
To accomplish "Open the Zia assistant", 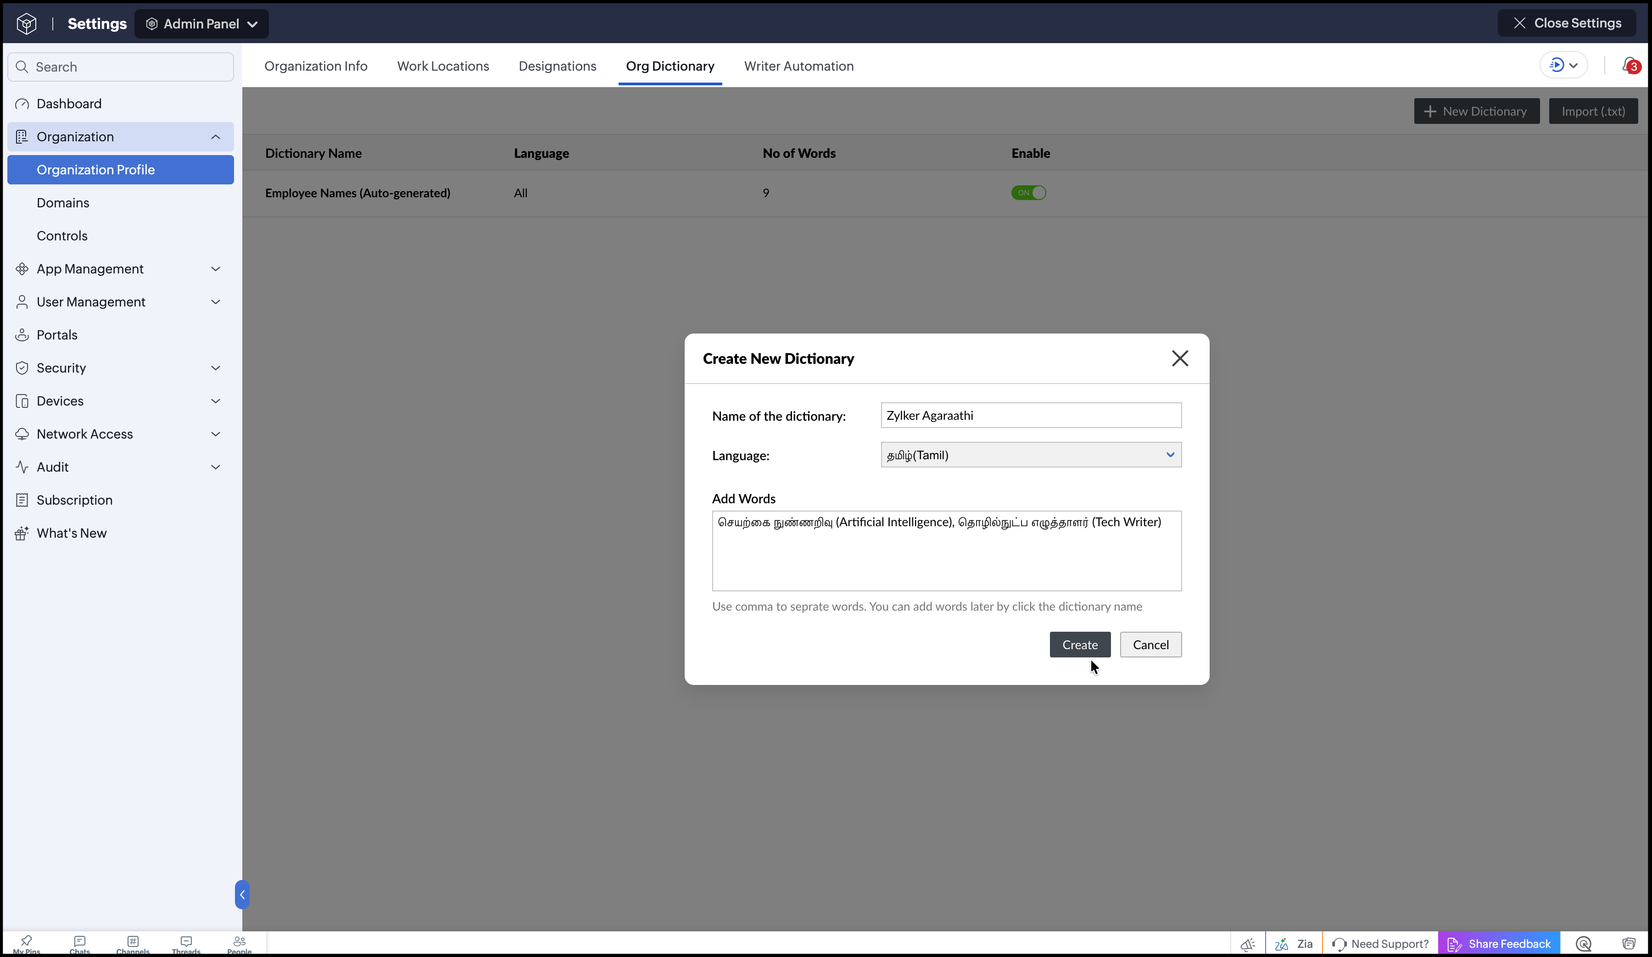I will click(x=1294, y=944).
